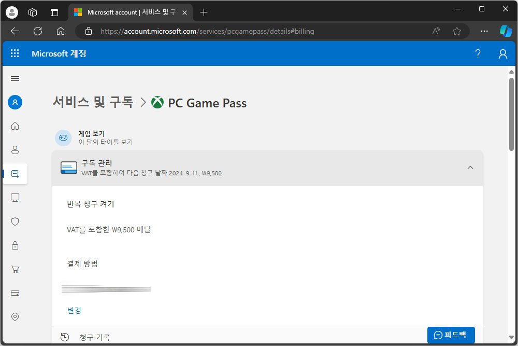This screenshot has height=346, width=518.
Task: Add page to favorites star
Action: tap(456, 31)
